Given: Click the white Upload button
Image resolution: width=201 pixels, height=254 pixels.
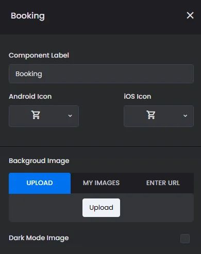Looking at the screenshot, I should click(x=101, y=208).
